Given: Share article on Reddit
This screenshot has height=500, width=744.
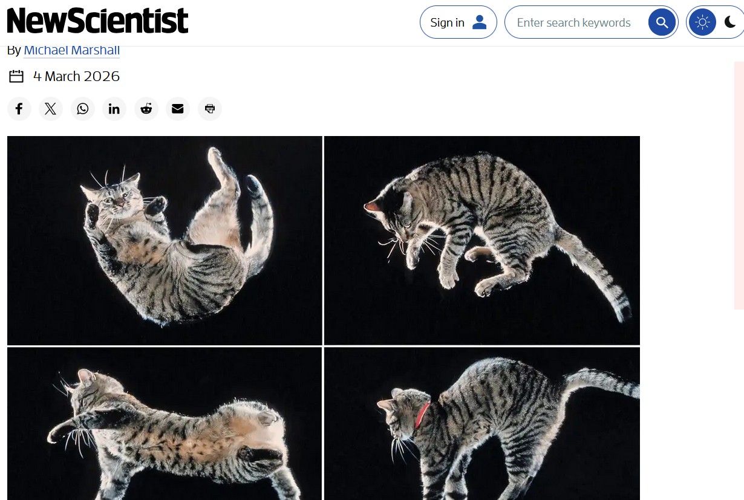Looking at the screenshot, I should coord(146,109).
